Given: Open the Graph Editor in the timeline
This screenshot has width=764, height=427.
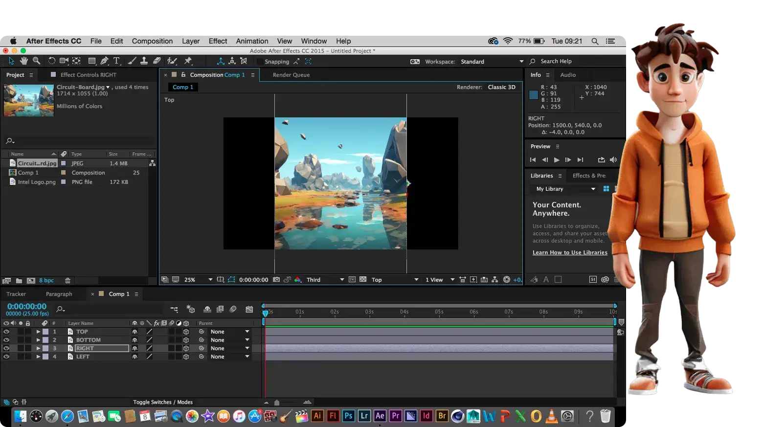Looking at the screenshot, I should coord(249,309).
